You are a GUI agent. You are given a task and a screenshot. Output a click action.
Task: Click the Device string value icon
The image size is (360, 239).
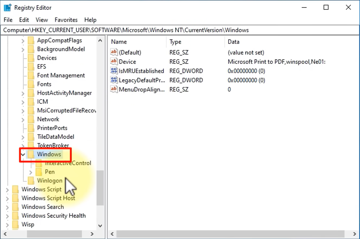coord(114,61)
